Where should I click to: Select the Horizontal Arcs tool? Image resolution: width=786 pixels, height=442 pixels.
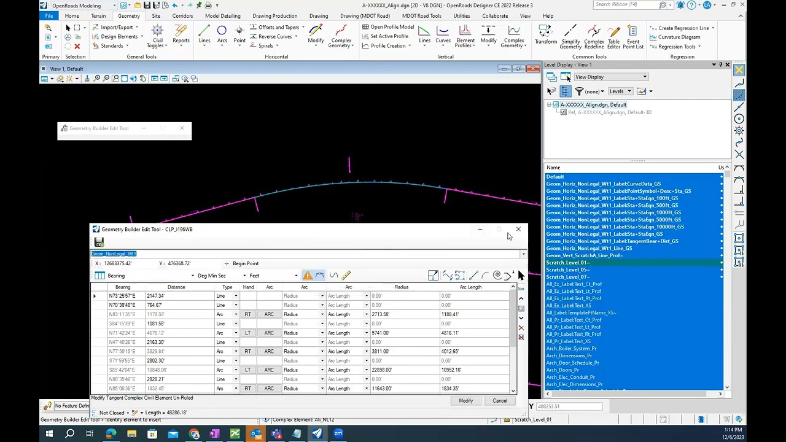pos(222,34)
